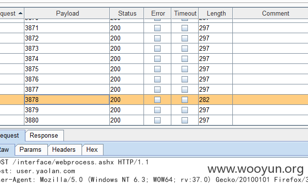Screen dimensions: 308x183
Task: Click the comment cell for payload 3874
Action: point(270,59)
